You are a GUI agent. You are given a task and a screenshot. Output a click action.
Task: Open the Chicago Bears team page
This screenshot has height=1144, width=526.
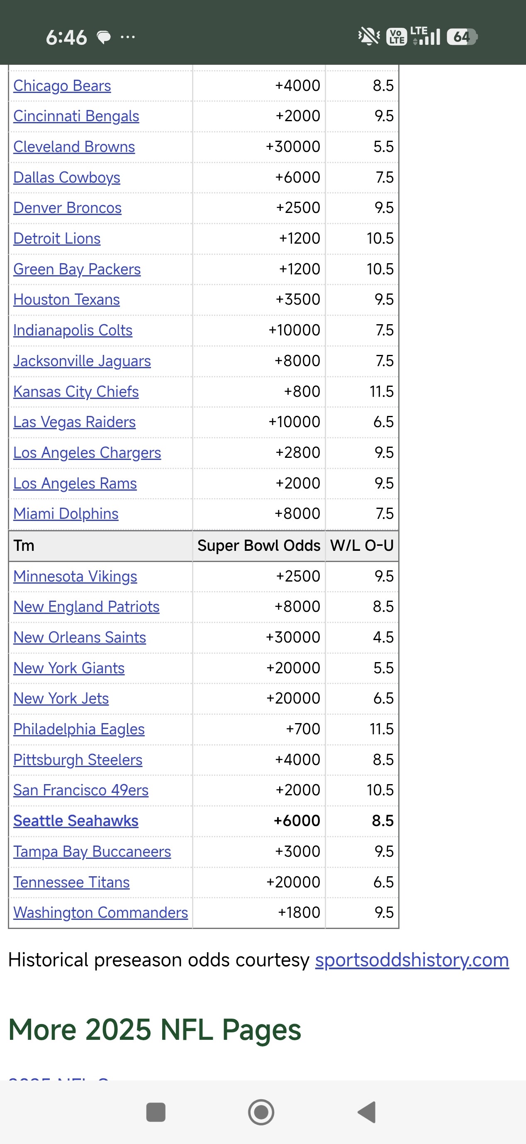[62, 86]
